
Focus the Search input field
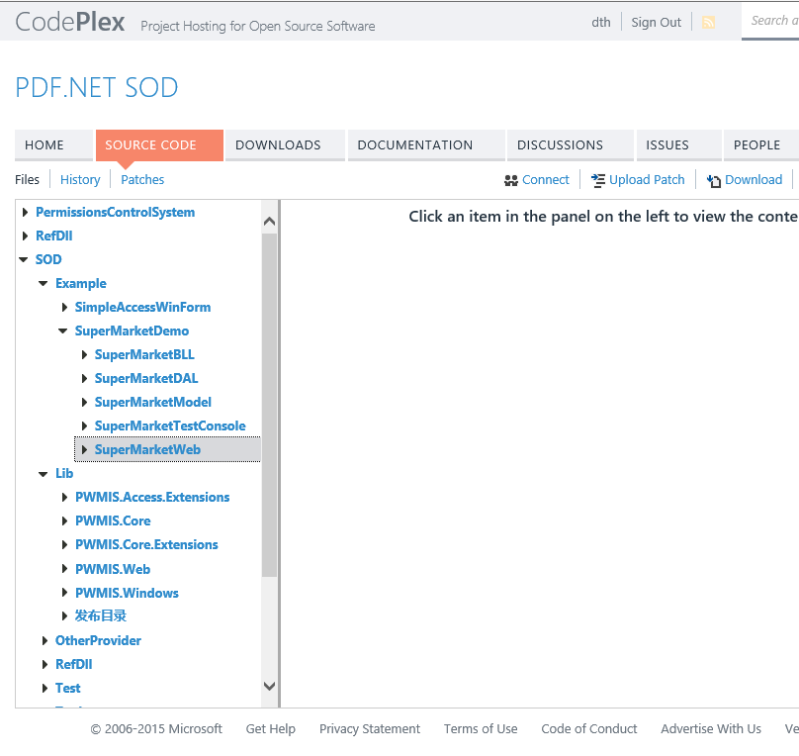click(x=771, y=21)
